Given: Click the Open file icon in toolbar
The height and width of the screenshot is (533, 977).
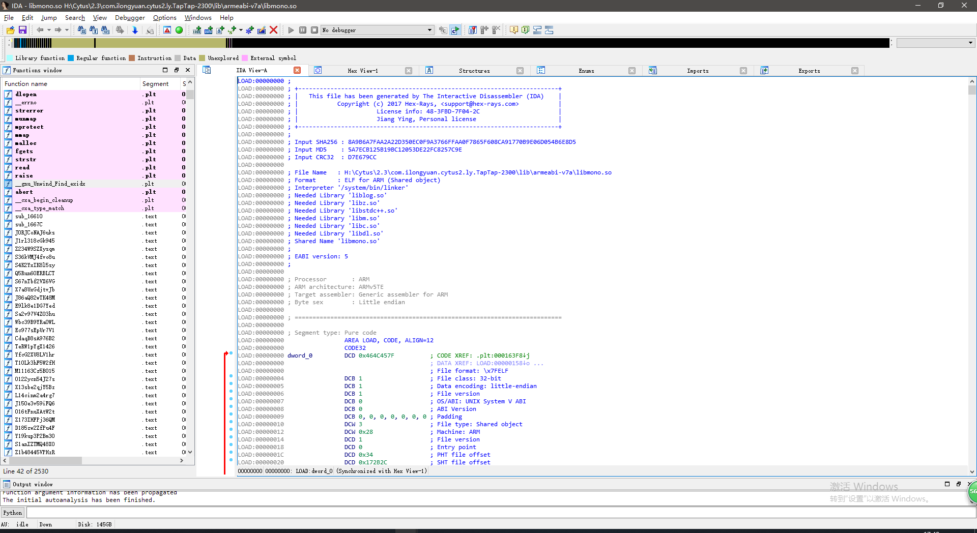Looking at the screenshot, I should click(x=10, y=30).
